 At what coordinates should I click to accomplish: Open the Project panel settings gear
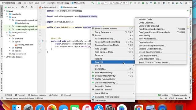pyautogui.click(x=32, y=7)
